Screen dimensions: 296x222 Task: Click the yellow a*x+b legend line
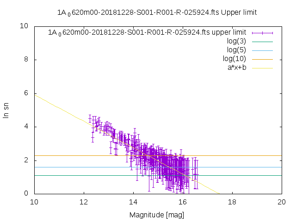click(262, 68)
